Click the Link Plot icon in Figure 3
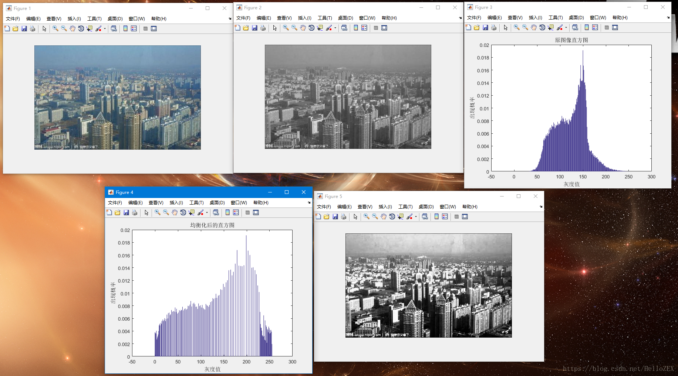The height and width of the screenshot is (376, 678). click(575, 27)
